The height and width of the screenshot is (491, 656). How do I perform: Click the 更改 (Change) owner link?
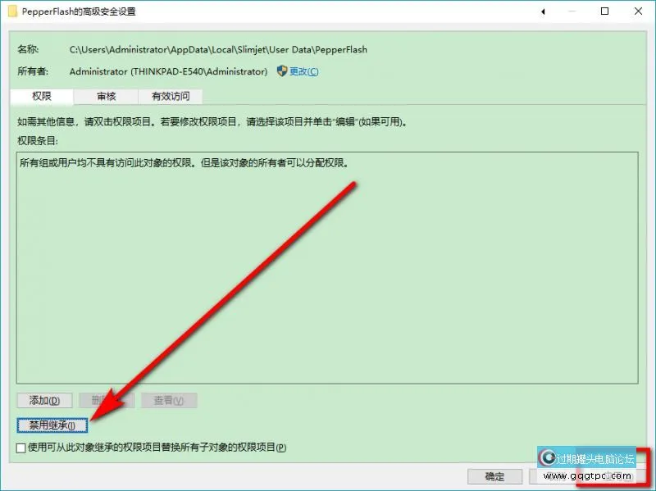click(x=303, y=71)
